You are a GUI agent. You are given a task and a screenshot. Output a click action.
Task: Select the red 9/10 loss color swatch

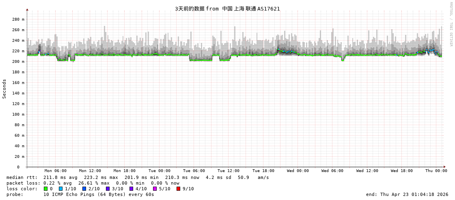[178, 189]
